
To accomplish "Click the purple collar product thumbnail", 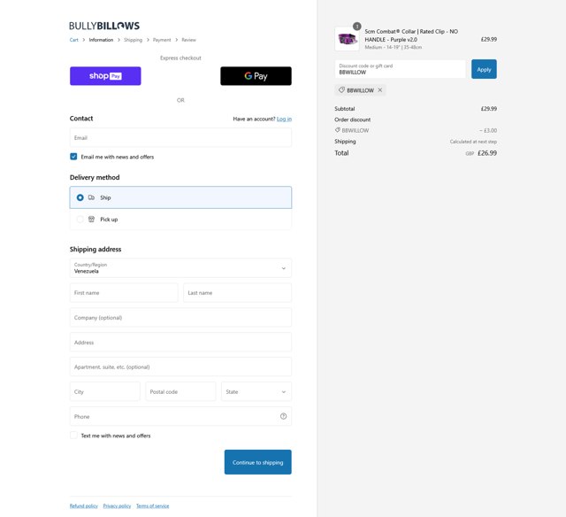I will (347, 39).
